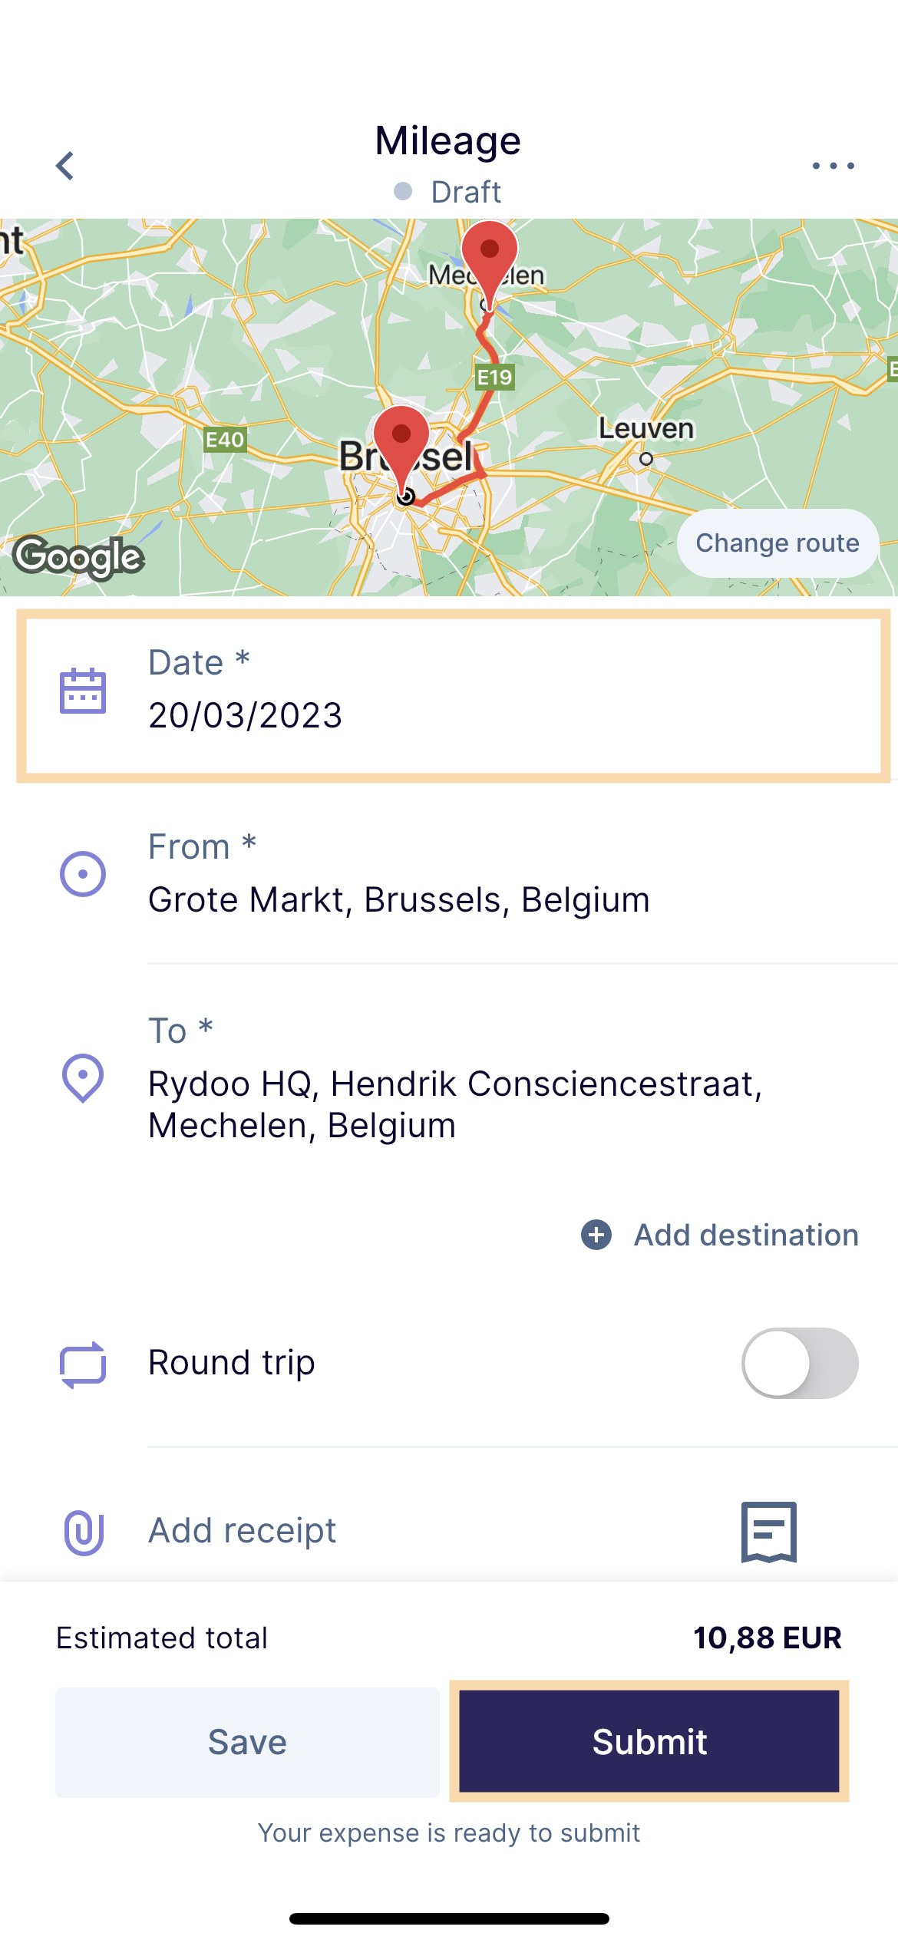This screenshot has height=1943, width=898.
Task: Edit the Date field 20/03/2023
Action: (454, 695)
